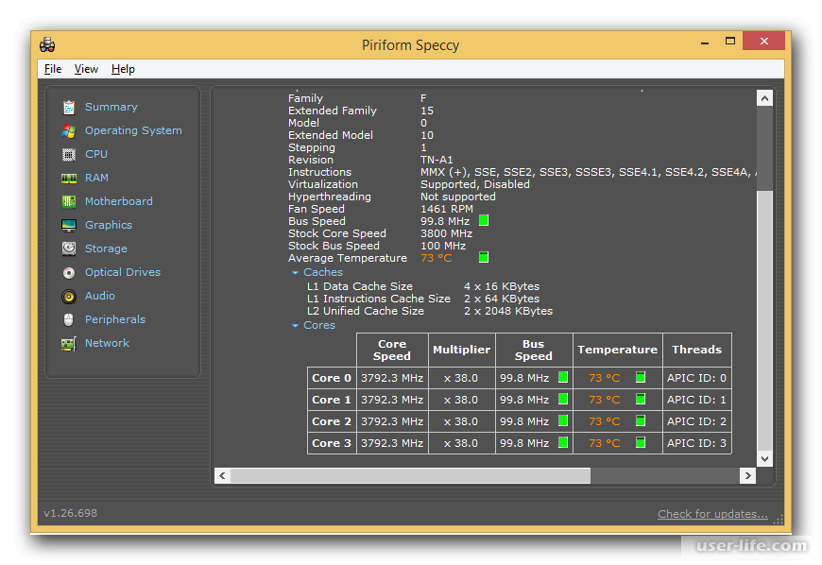
Task: Click the Core Speed column header
Action: 392,351
